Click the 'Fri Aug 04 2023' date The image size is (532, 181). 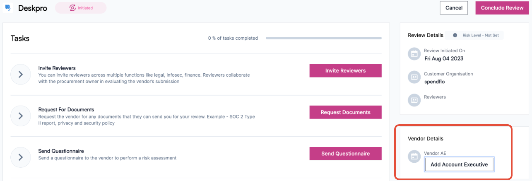point(445,58)
